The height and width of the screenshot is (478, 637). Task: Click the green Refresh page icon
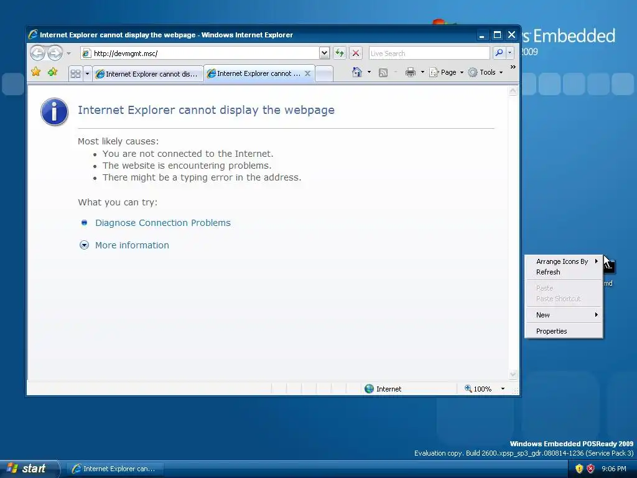pyautogui.click(x=340, y=53)
